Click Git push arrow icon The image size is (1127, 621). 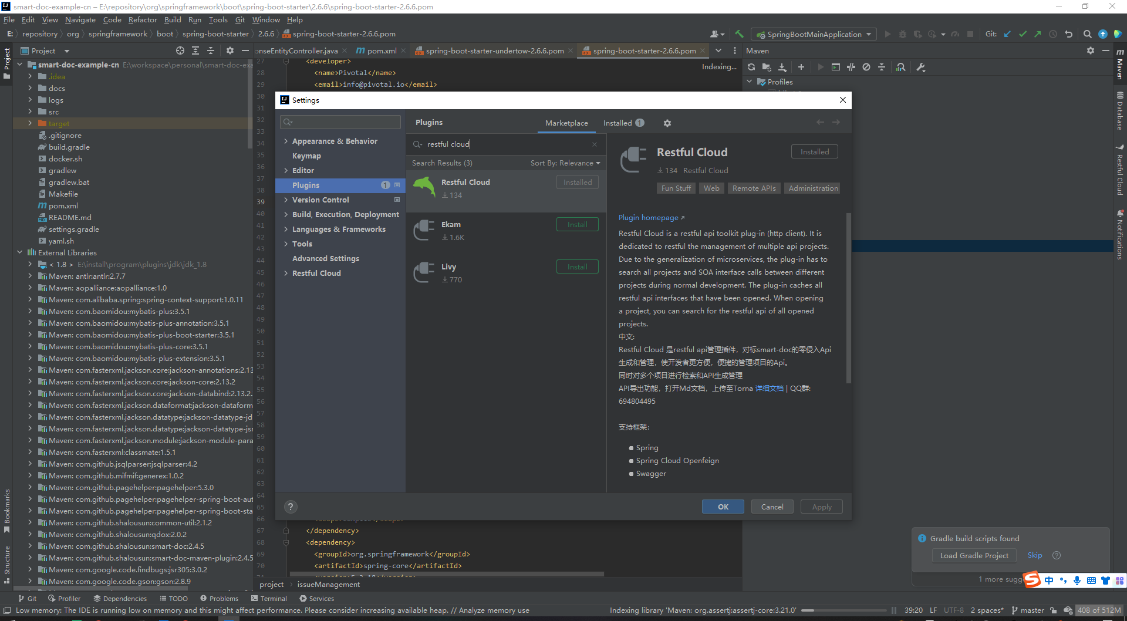1038,34
